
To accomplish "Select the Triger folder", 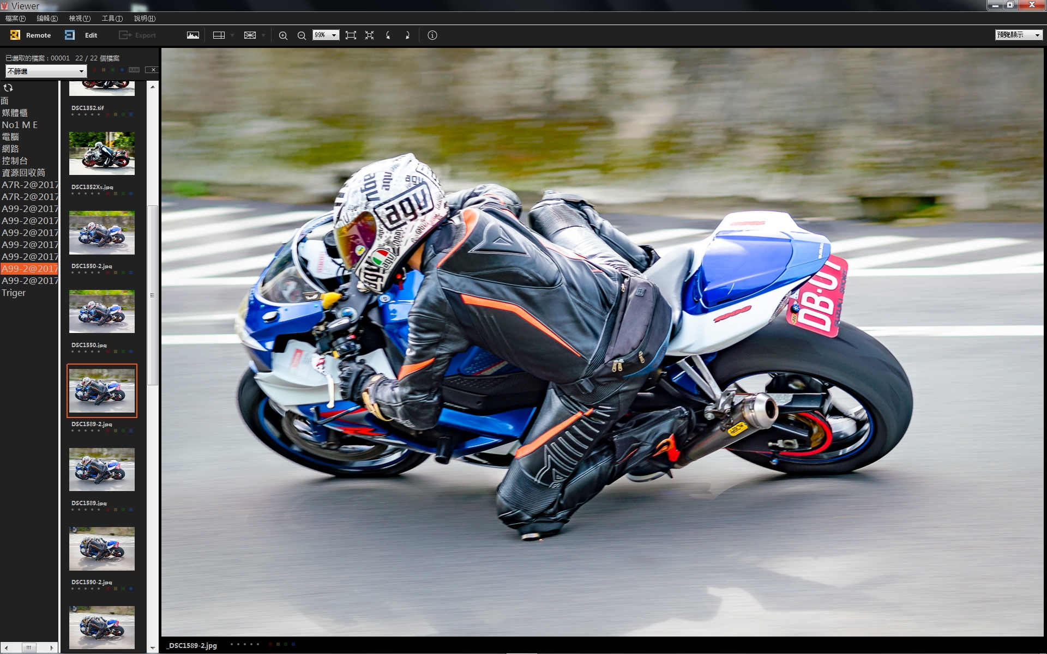I will click(x=14, y=293).
